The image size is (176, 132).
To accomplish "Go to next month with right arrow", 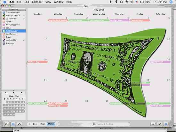I will click(57, 124).
